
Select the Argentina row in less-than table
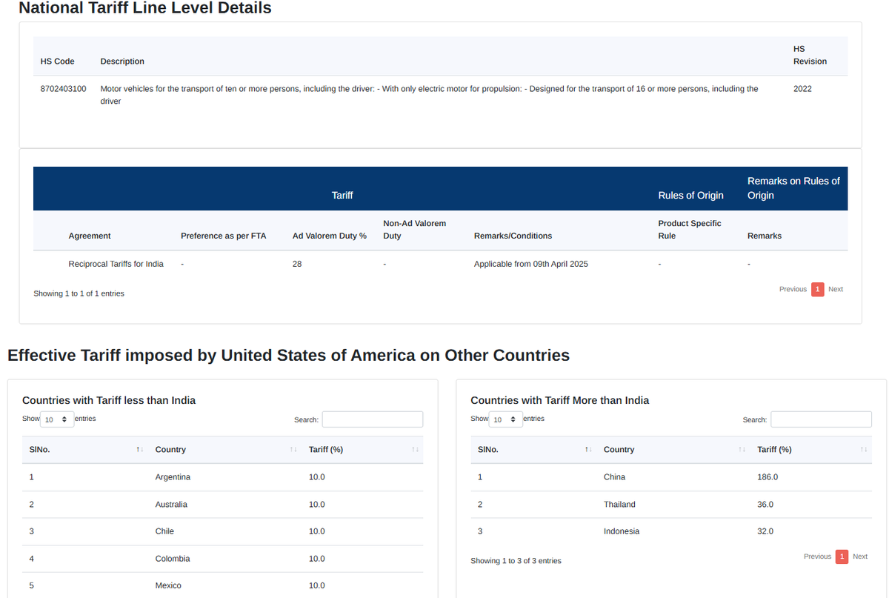click(173, 476)
